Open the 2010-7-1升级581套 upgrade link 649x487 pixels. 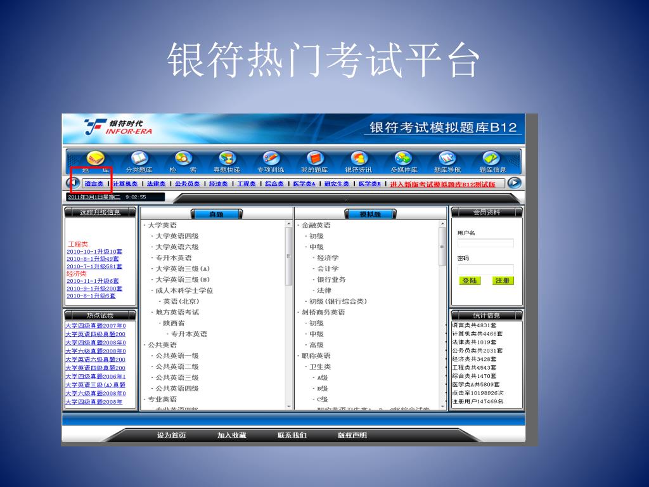(94, 266)
